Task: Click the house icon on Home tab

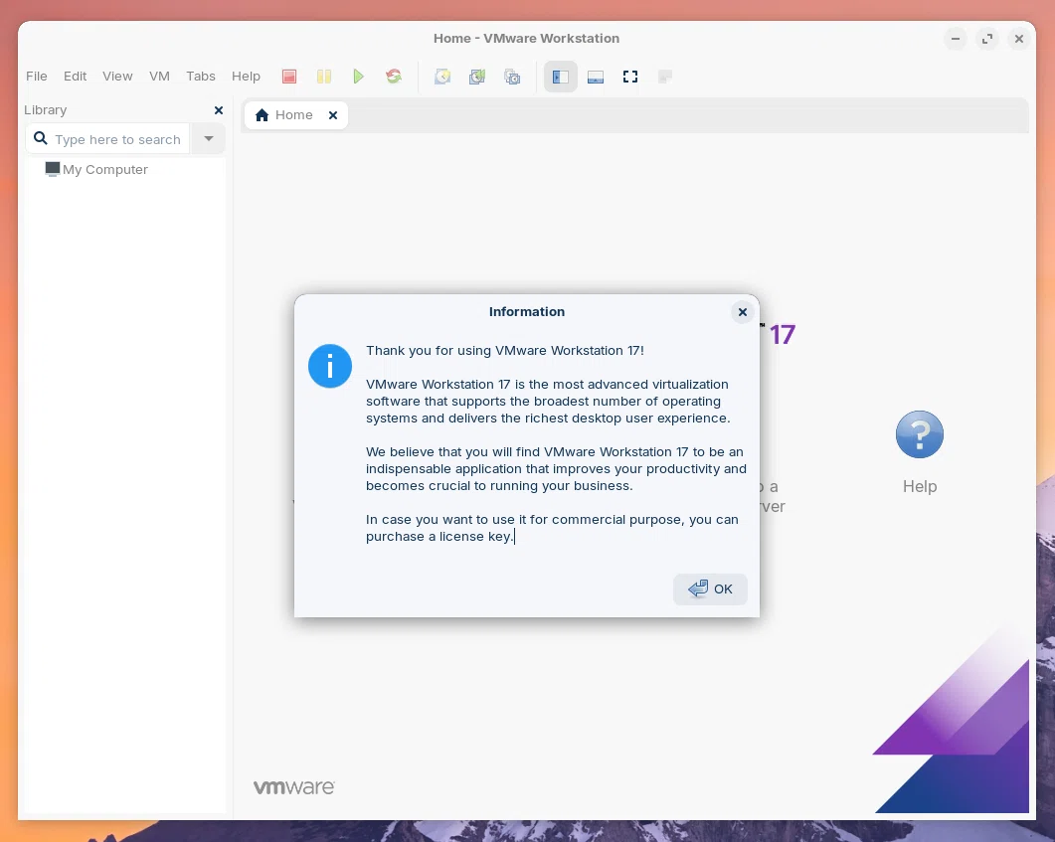Action: 263,115
